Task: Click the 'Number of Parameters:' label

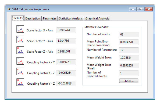Action: coord(102,50)
